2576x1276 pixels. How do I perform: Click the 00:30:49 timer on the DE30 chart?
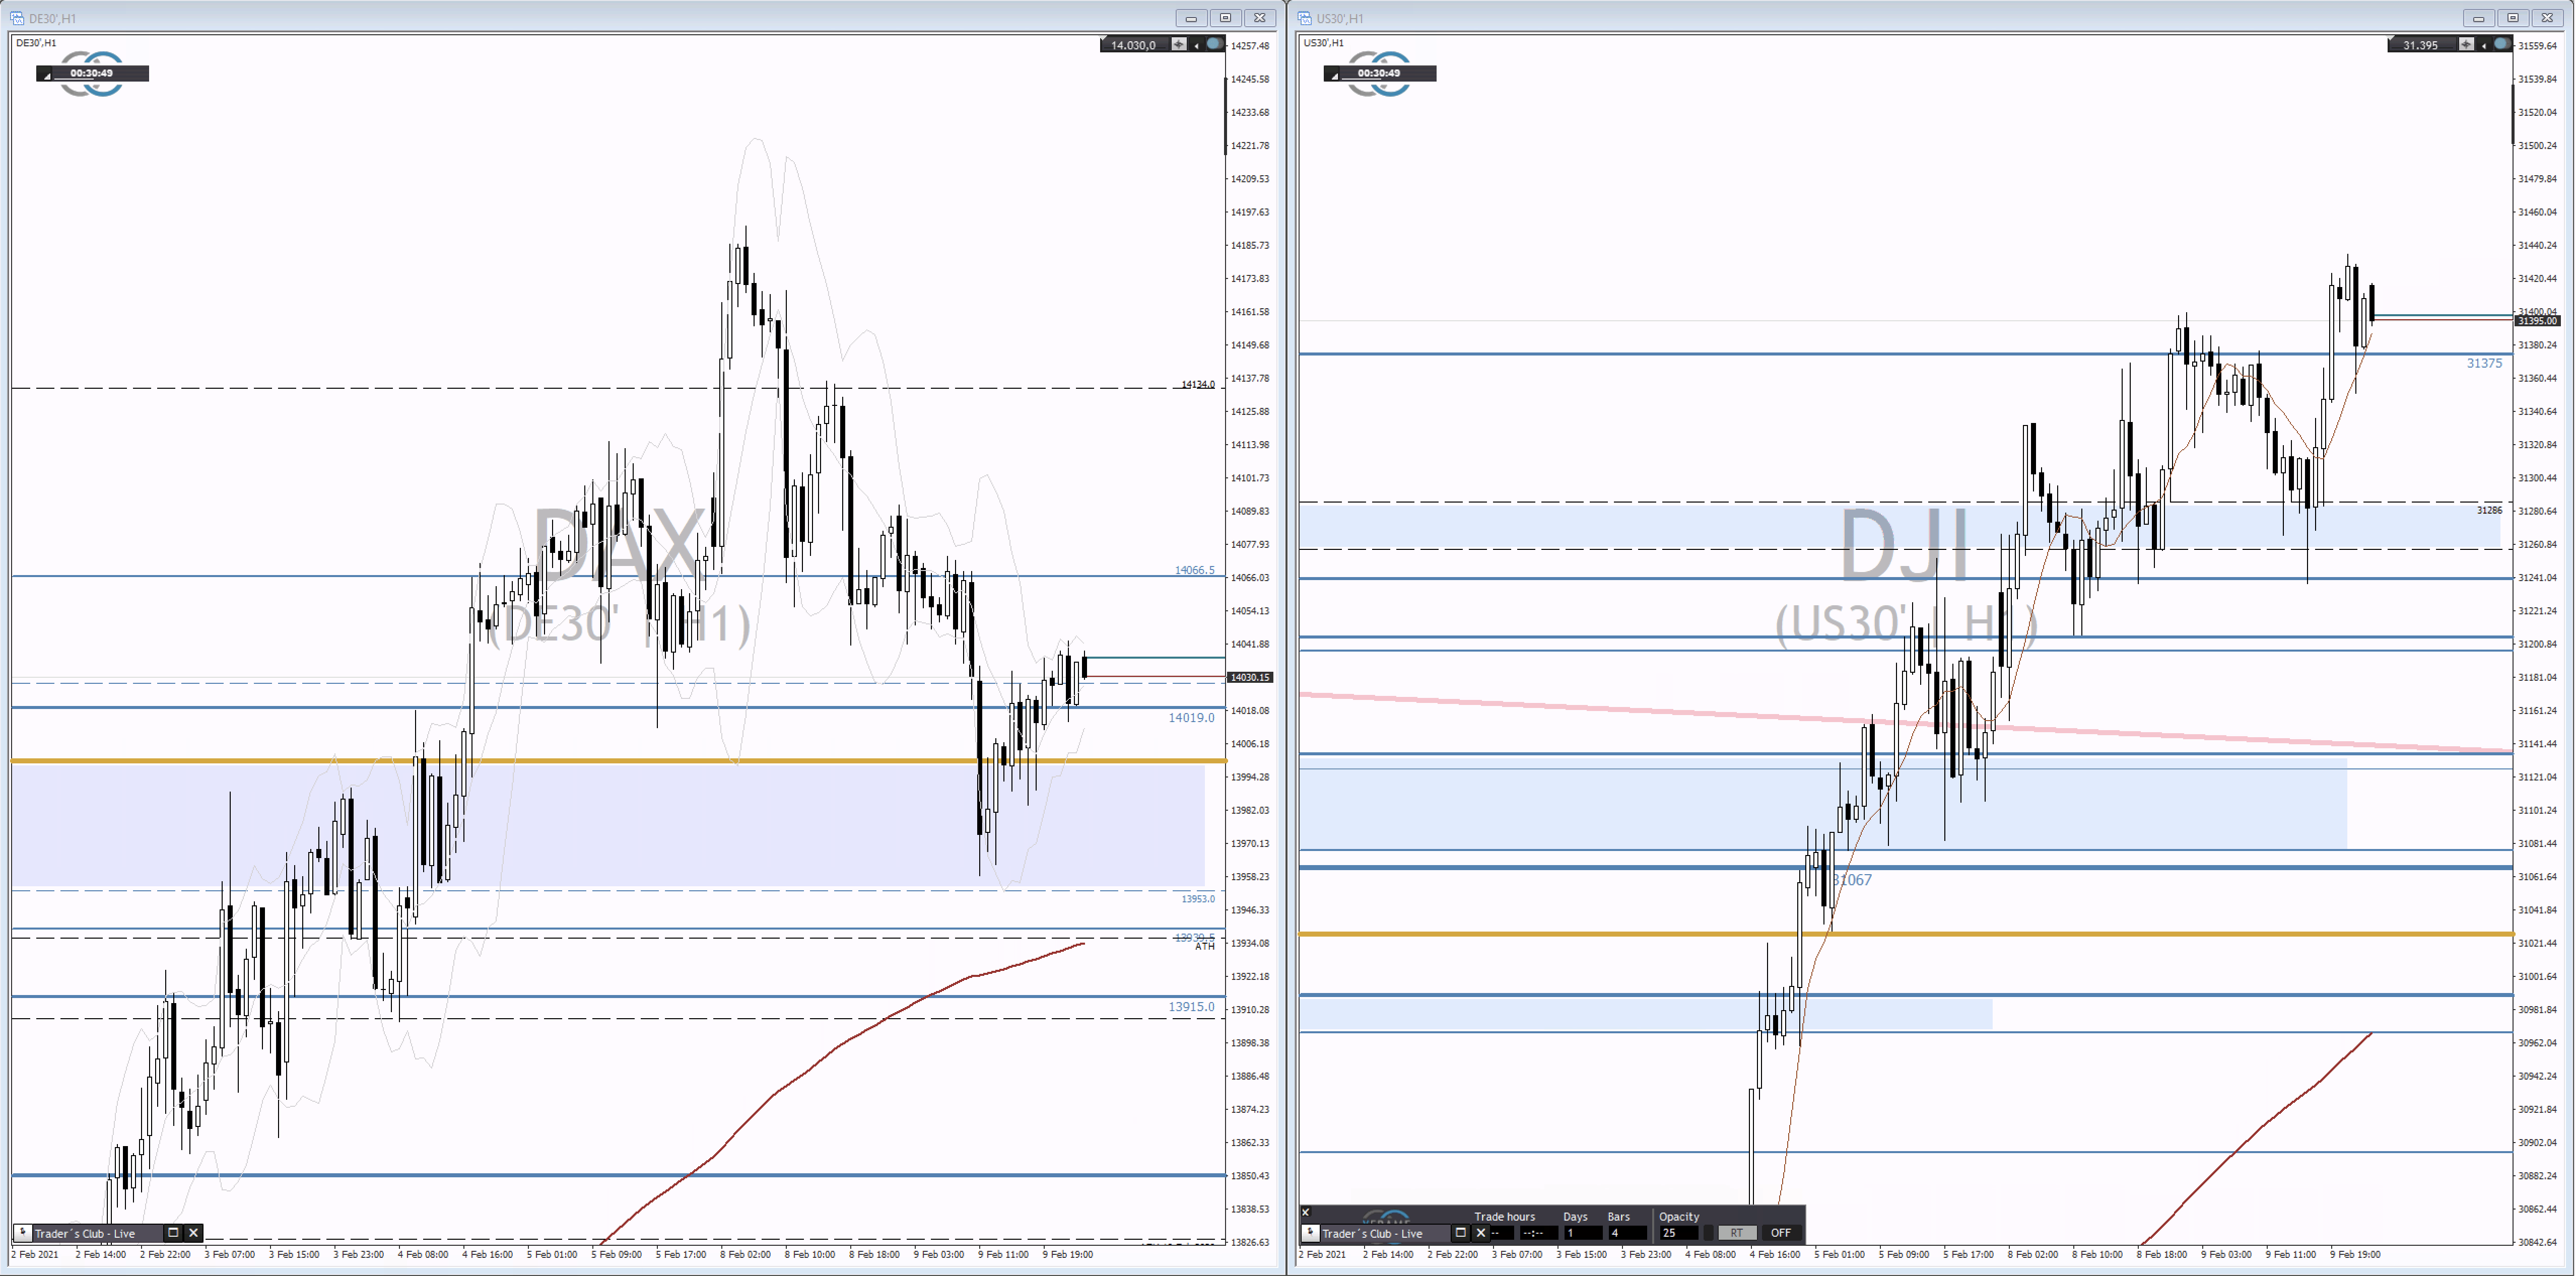pyautogui.click(x=92, y=73)
